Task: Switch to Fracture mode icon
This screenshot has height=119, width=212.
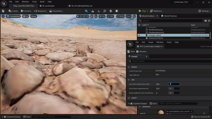Action: (x=117, y=11)
